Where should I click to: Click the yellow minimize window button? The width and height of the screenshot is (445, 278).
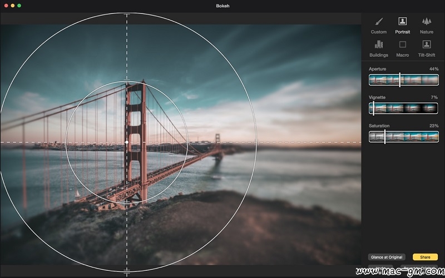tap(12, 6)
